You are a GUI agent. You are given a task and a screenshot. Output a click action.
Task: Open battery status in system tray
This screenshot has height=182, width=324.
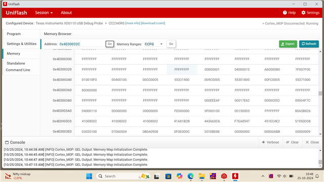point(291,176)
